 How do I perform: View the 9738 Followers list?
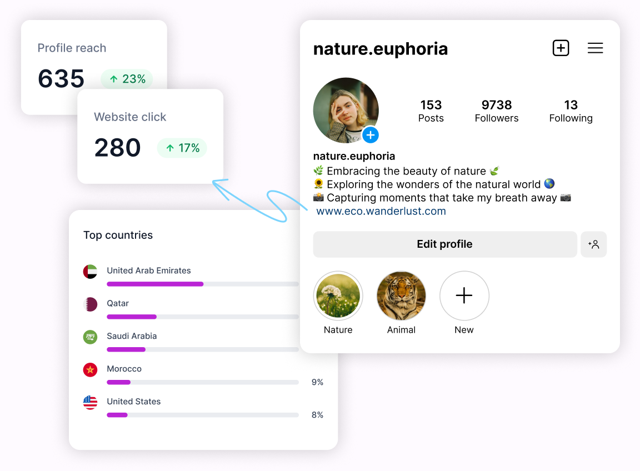click(x=497, y=111)
